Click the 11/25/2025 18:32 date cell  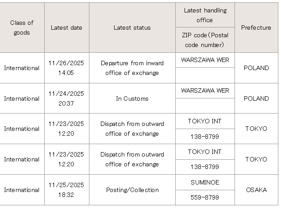(66, 190)
